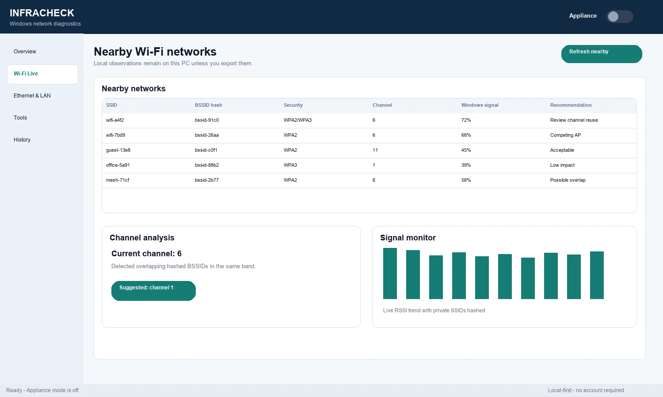Click first bar in Signal monitor chart
This screenshot has height=397, width=663.
click(x=390, y=273)
